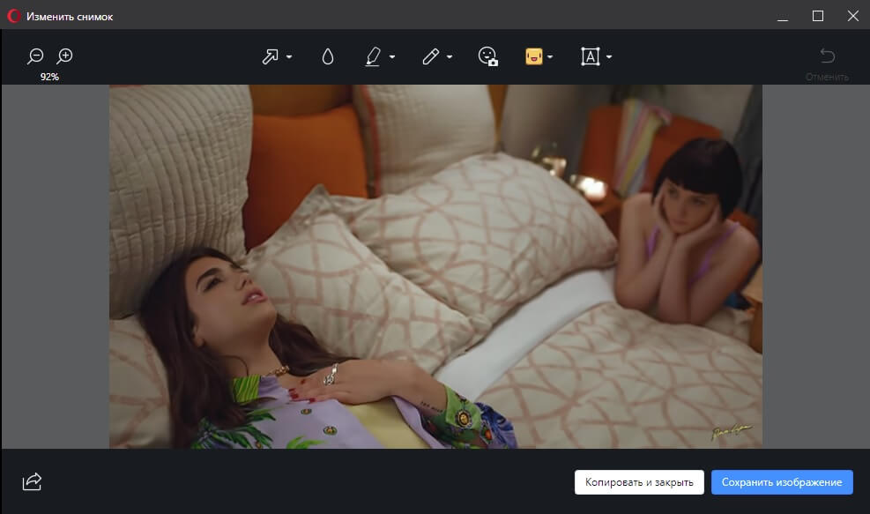Select the pencil drawing tool
870x514 pixels.
[x=430, y=56]
